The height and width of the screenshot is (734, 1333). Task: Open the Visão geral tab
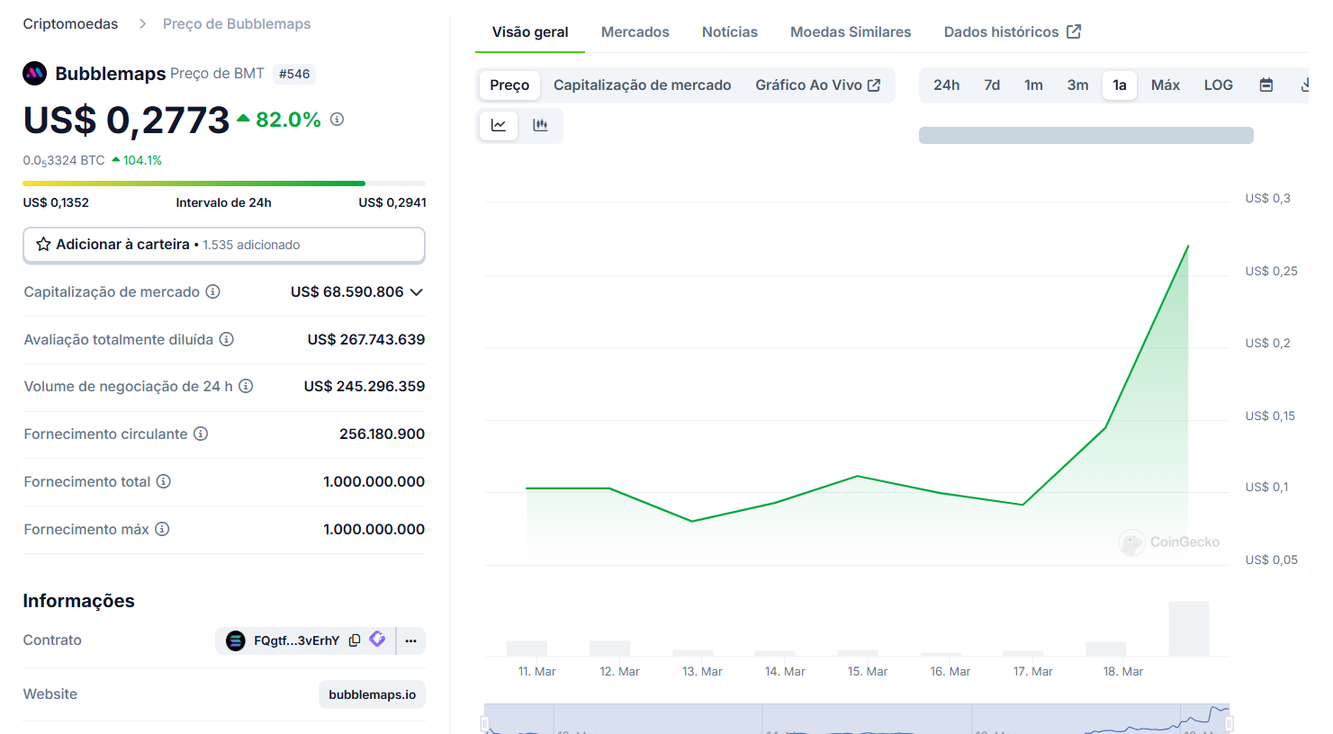pyautogui.click(x=530, y=31)
